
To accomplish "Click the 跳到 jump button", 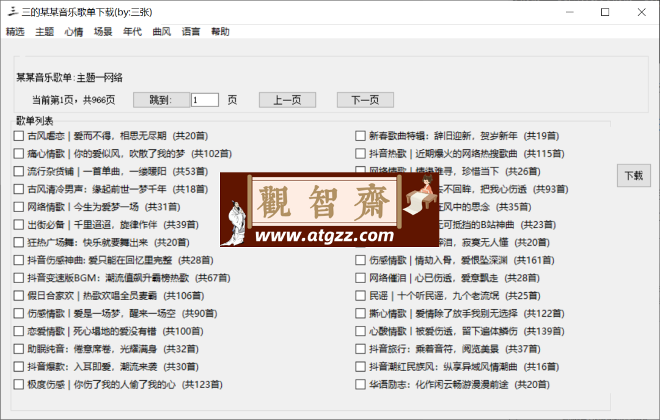I will 161,100.
